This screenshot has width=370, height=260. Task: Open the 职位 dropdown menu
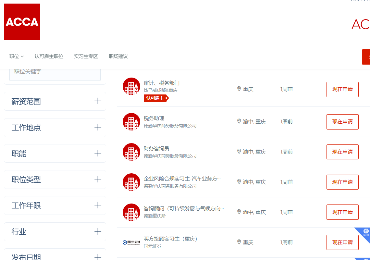(17, 56)
